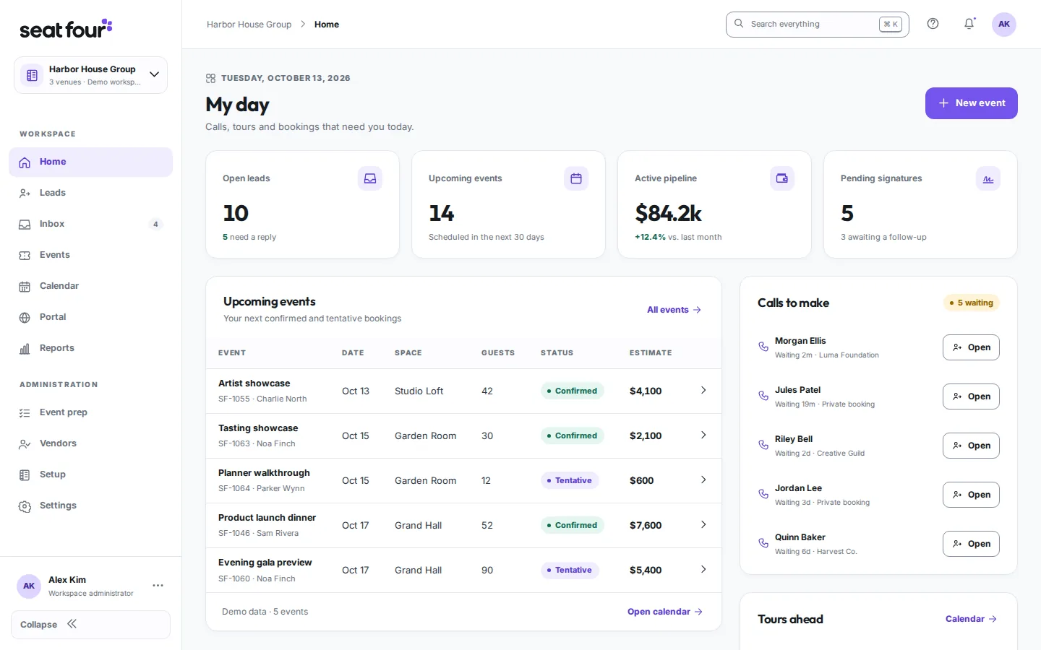1041x650 pixels.
Task: Open Vendors under Administration
Action: (x=90, y=443)
